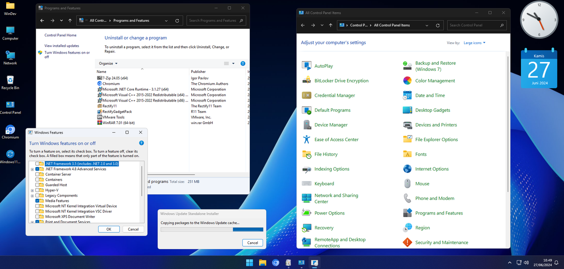
Task: Uncheck the Media Features checkbox
Action: (x=37, y=200)
